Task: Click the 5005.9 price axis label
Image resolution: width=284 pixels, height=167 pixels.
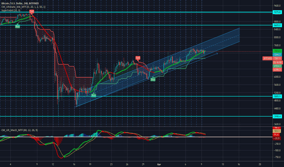Action: click(x=277, y=97)
